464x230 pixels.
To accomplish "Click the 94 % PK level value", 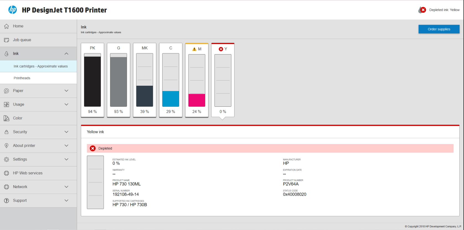I will pos(92,112).
